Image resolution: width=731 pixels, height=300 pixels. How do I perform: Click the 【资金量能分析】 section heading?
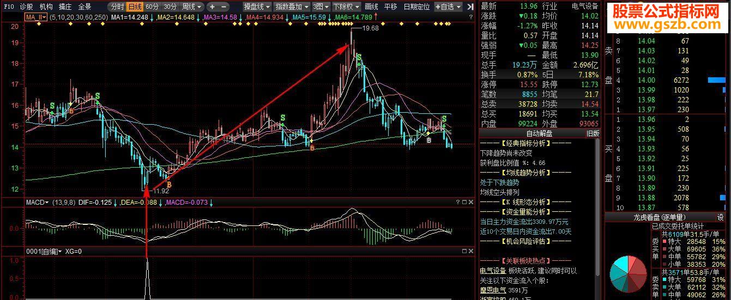[x=525, y=212]
